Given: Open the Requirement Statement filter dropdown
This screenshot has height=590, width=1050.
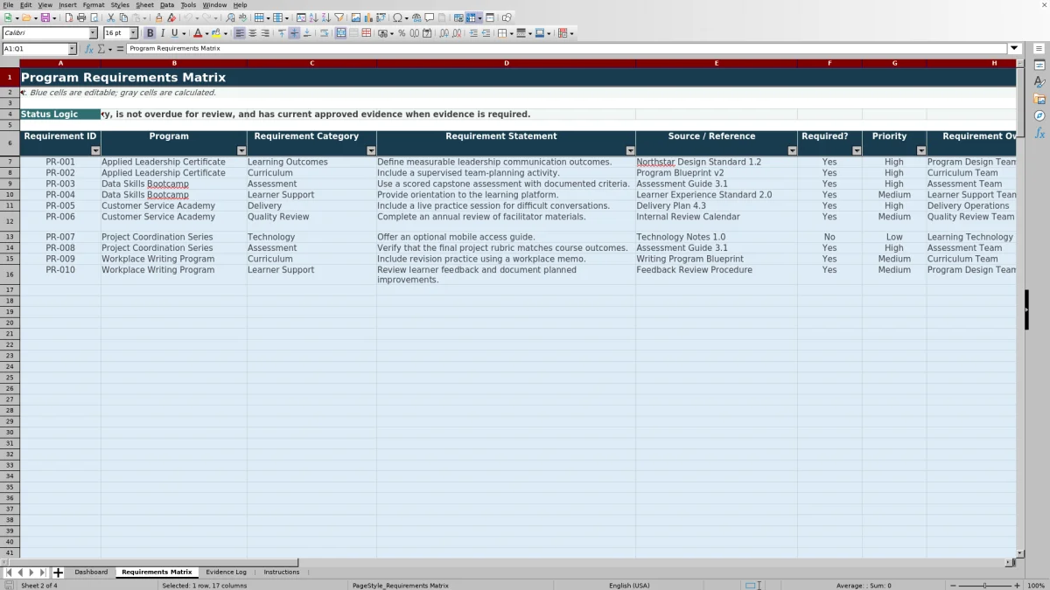Looking at the screenshot, I should [630, 150].
